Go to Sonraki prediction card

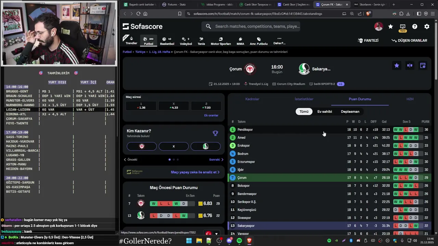tap(216, 160)
